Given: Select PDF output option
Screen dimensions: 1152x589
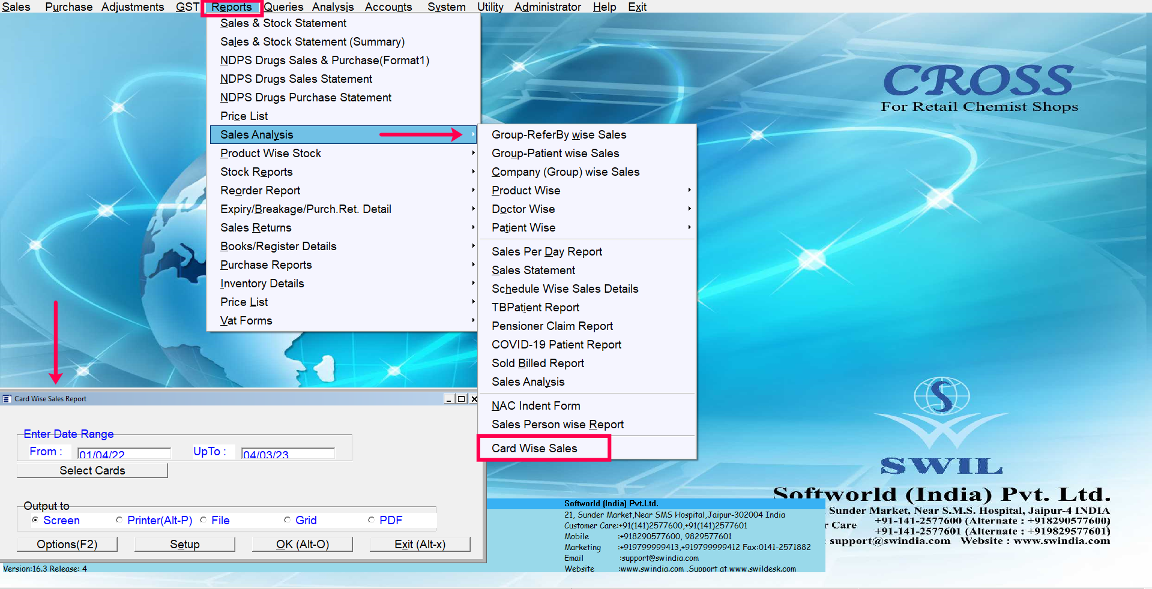Looking at the screenshot, I should point(385,521).
